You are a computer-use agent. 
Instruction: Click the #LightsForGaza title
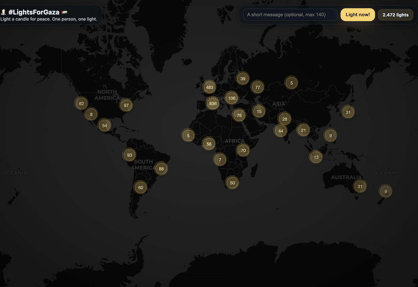34,12
